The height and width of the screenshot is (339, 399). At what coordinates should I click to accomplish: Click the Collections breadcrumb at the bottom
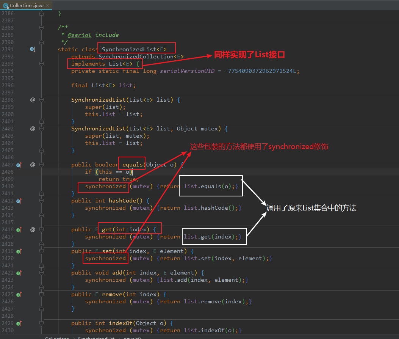57,338
